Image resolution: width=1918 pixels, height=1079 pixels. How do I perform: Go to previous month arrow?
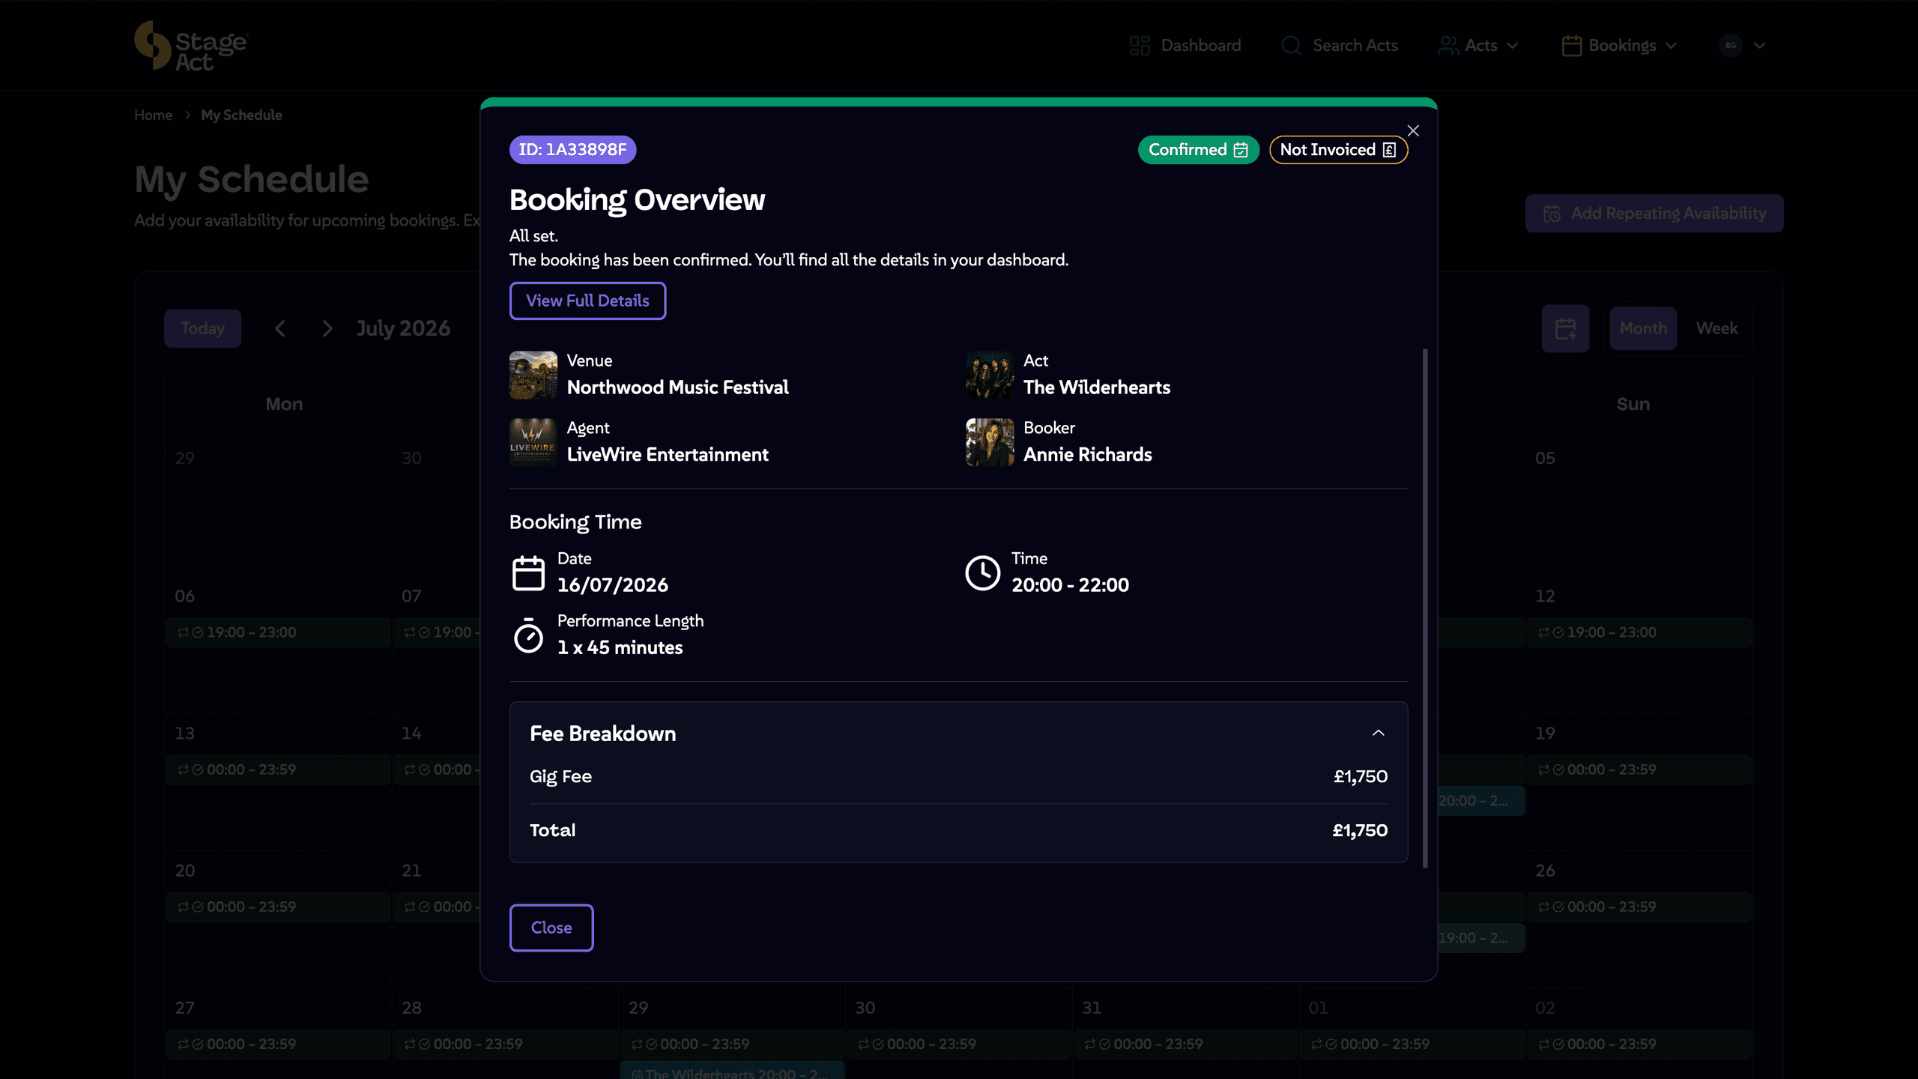[279, 328]
